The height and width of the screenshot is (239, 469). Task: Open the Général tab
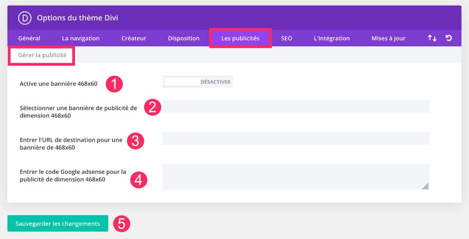[x=29, y=38]
